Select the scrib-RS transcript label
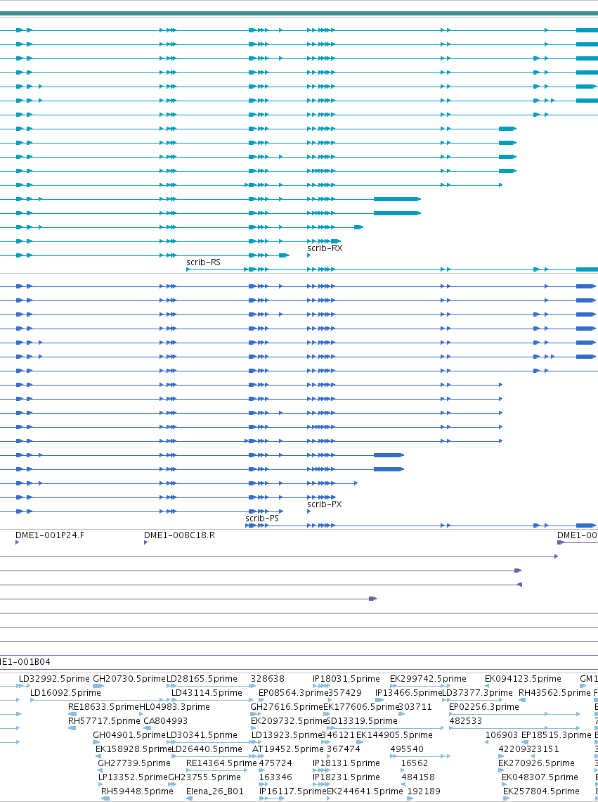 pos(203,262)
